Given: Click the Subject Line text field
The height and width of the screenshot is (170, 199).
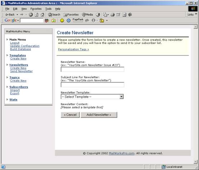Looking at the screenshot, I should [93, 85].
